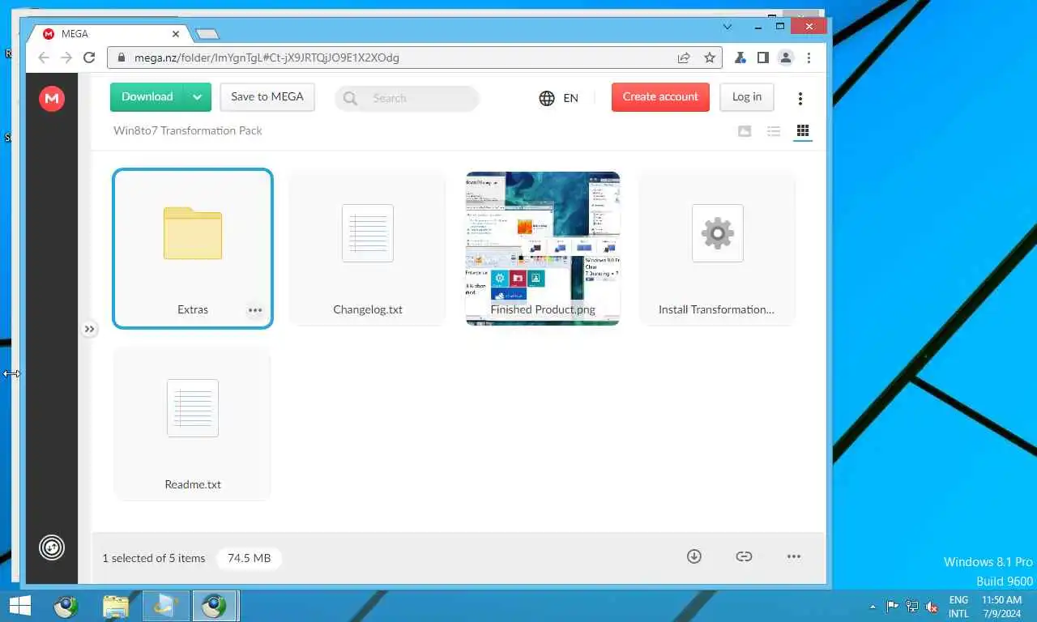Screen dimensions: 1037x622
Task: Open the Finished Product.png thumbnail
Action: click(543, 248)
